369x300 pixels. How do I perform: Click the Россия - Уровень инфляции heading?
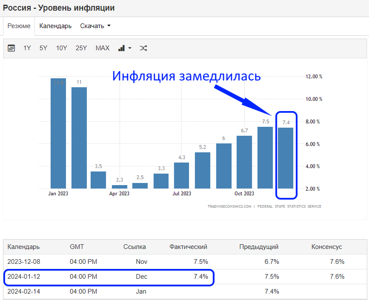(59, 8)
